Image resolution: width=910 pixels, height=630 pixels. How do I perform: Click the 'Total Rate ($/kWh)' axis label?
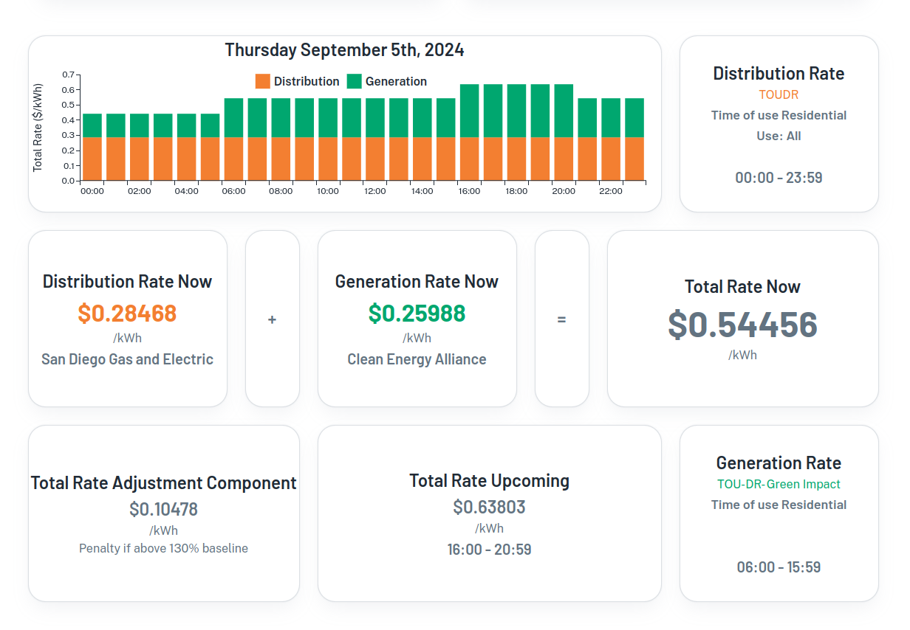38,127
